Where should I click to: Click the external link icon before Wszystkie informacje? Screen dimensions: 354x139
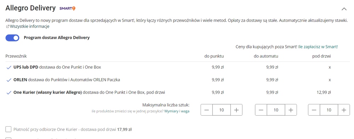[7, 27]
